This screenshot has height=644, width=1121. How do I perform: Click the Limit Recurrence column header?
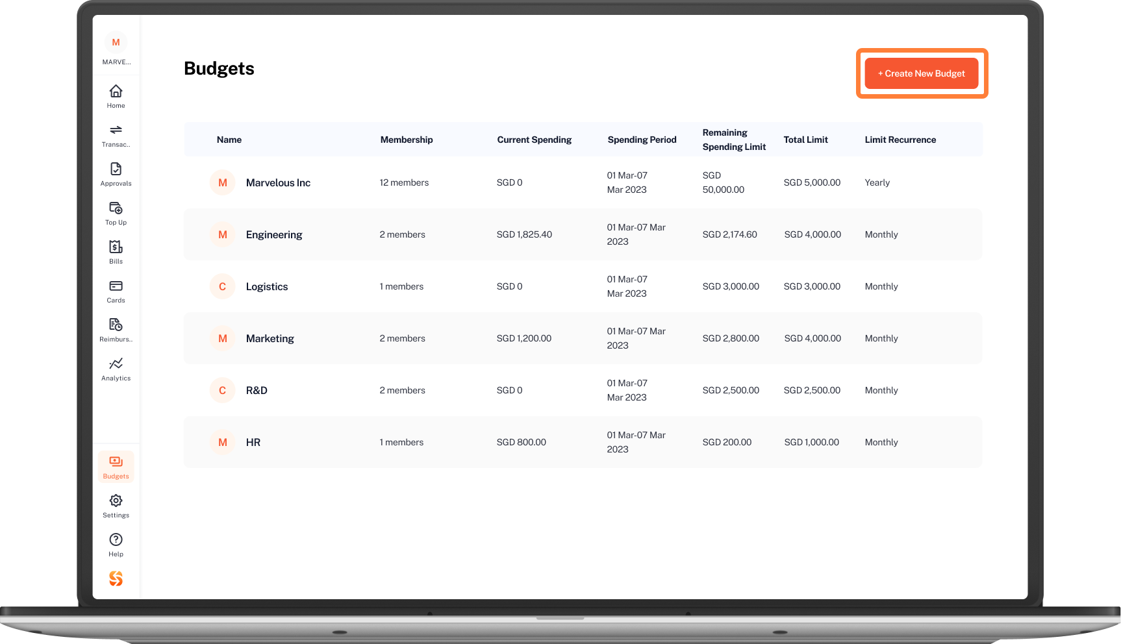pos(900,140)
